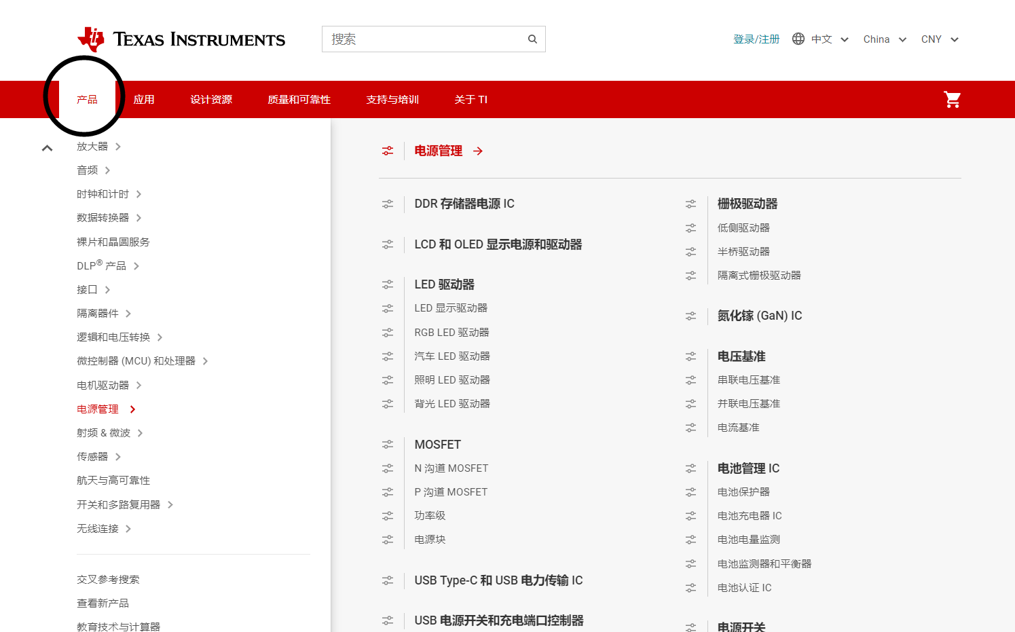This screenshot has width=1015, height=632.
Task: Click the 登录/注册 link
Action: pos(756,39)
